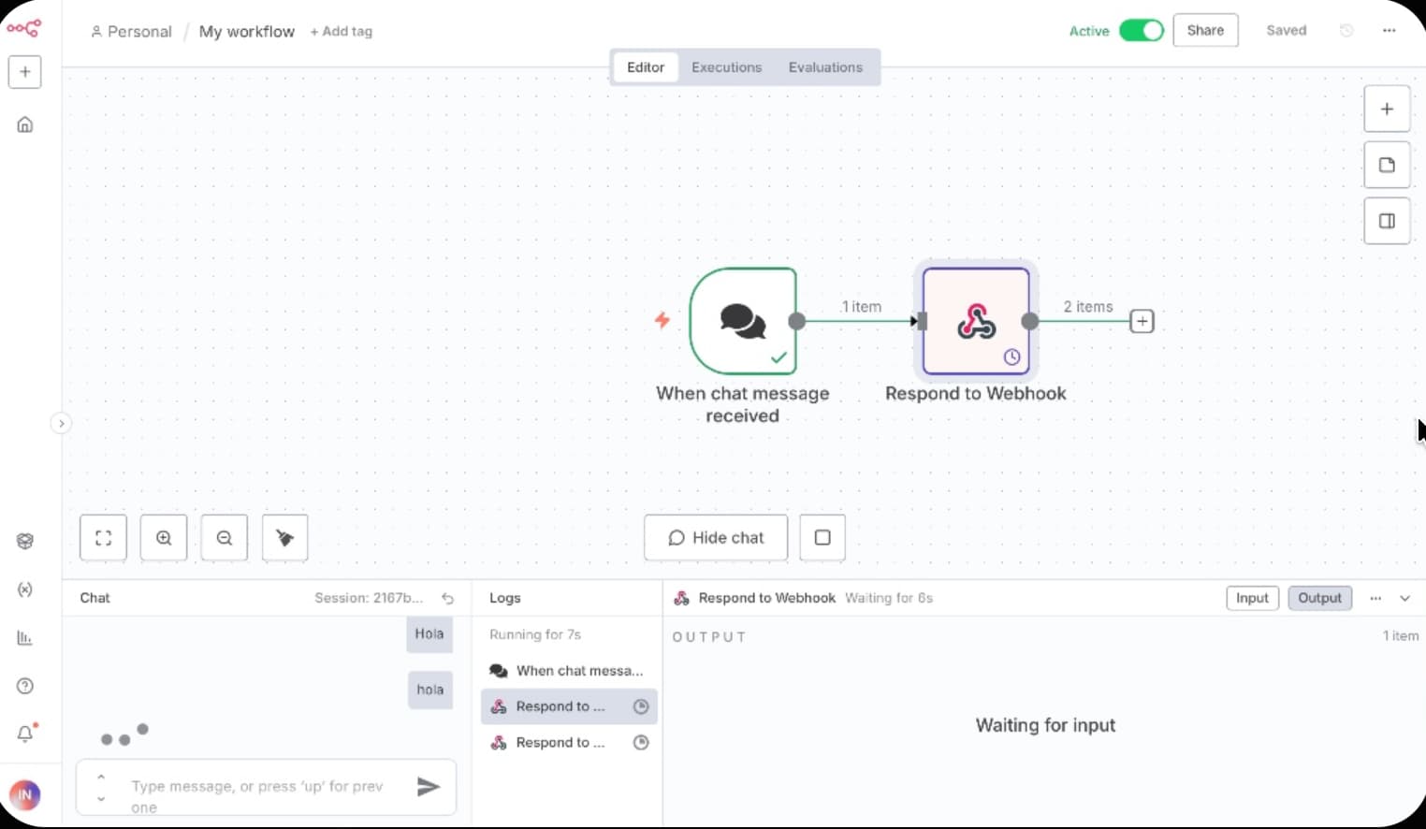The image size is (1426, 829).
Task: Click the Hide chat button
Action: (716, 538)
